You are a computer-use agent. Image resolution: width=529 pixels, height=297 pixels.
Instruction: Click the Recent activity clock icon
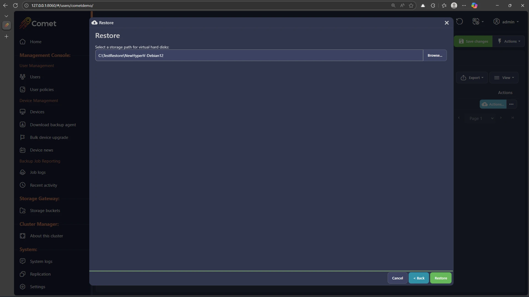coord(23,185)
